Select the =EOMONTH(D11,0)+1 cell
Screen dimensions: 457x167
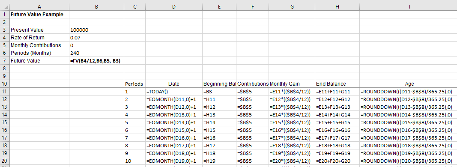click(x=174, y=99)
